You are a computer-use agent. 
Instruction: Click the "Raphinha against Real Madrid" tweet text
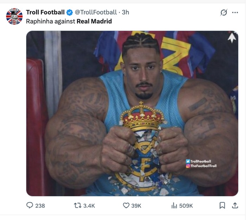tap(69, 21)
